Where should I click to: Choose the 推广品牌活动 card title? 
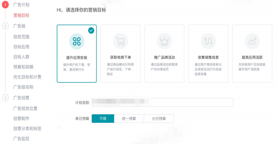(165, 58)
